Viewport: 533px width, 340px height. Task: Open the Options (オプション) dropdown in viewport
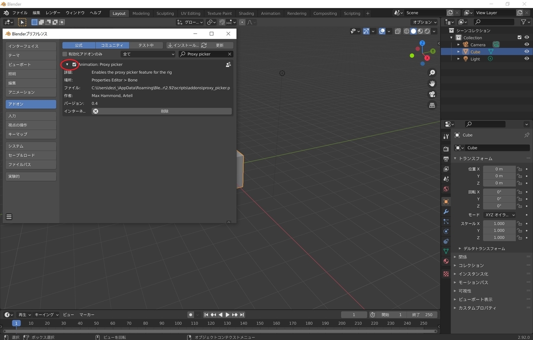425,22
